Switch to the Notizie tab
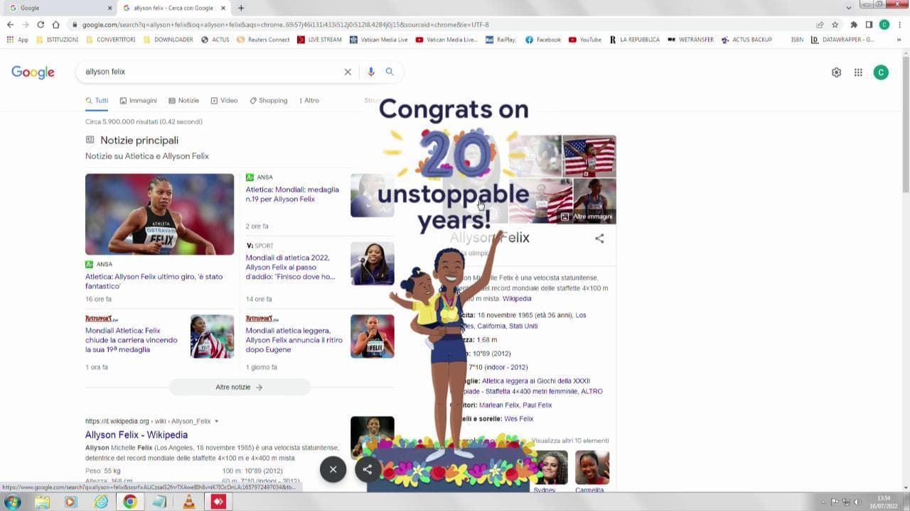 point(183,101)
